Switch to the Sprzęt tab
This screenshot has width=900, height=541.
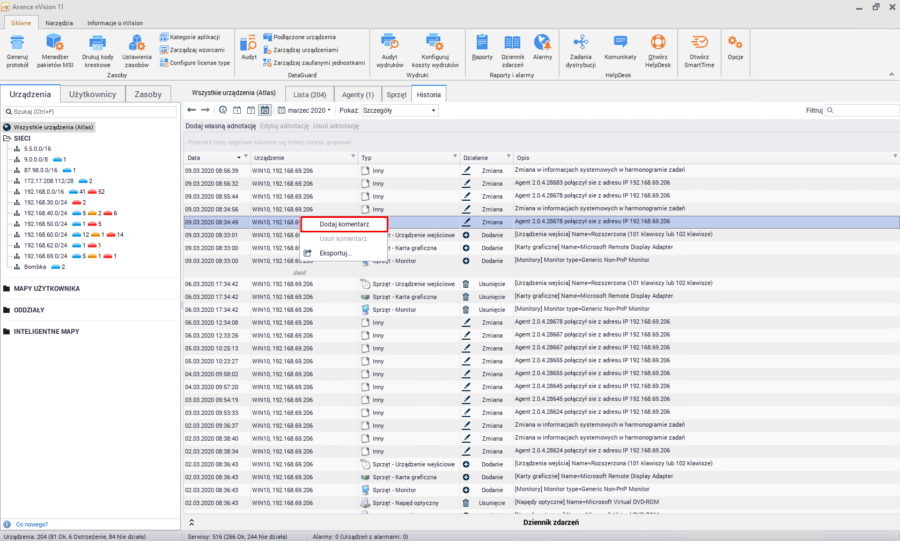(396, 94)
